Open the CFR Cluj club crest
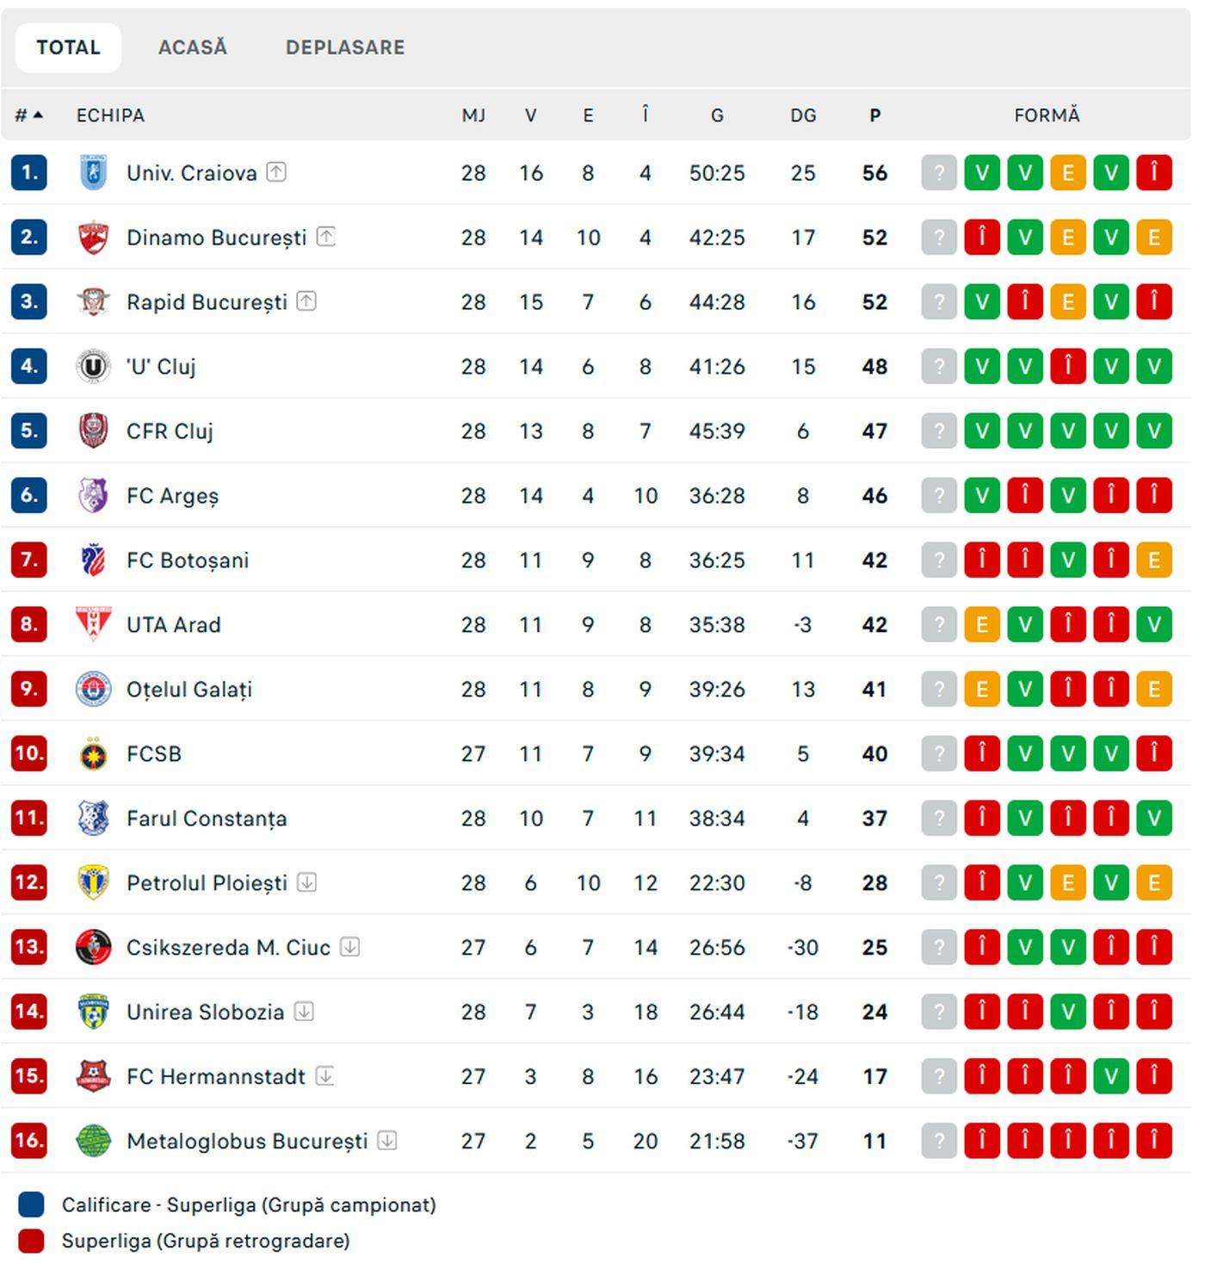The width and height of the screenshot is (1205, 1263). [93, 431]
